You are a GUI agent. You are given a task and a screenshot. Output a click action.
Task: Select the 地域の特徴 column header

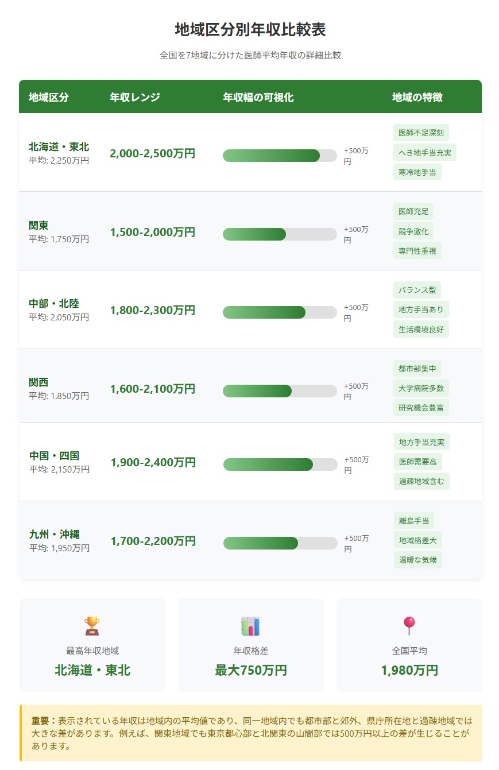[417, 97]
